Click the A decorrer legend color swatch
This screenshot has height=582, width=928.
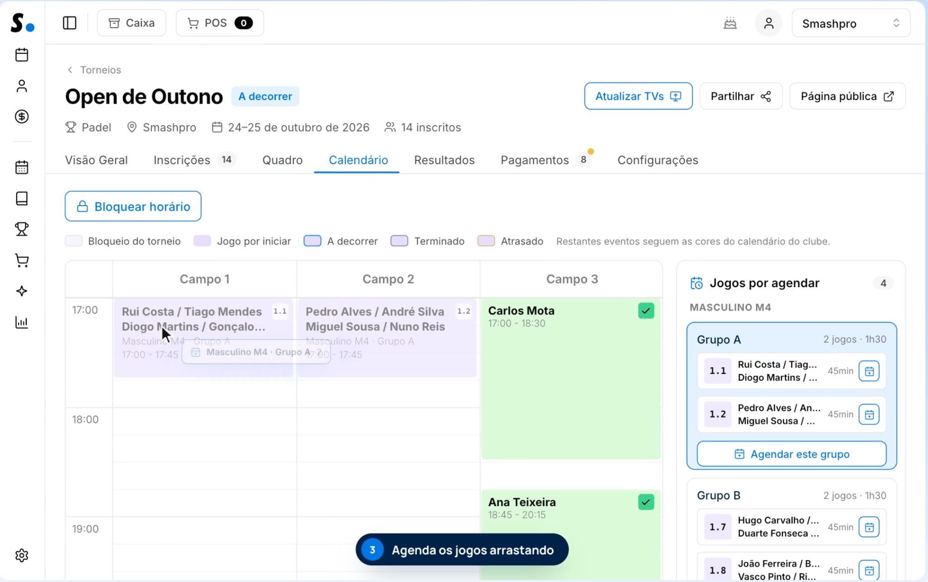pyautogui.click(x=312, y=241)
